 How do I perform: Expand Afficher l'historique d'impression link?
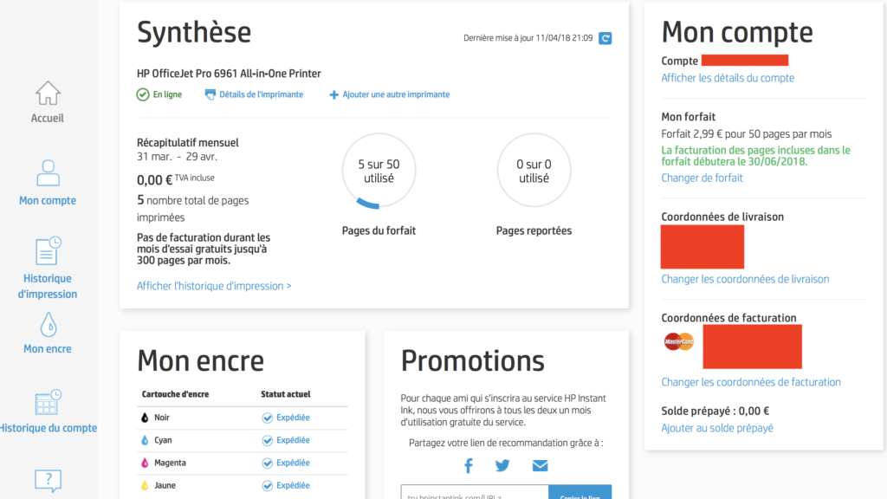pyautogui.click(x=214, y=286)
